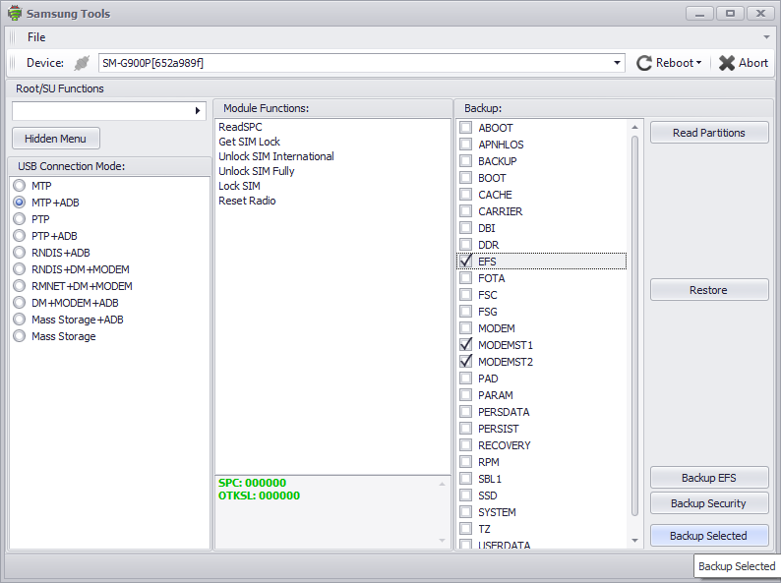
Task: Open the Reboot dropdown arrow
Action: tap(698, 63)
